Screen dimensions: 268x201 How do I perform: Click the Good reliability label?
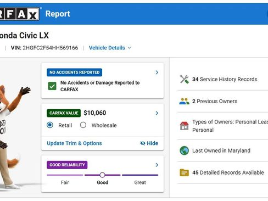coord(103,182)
